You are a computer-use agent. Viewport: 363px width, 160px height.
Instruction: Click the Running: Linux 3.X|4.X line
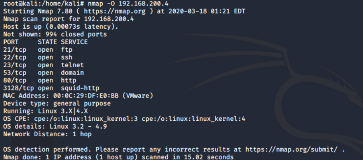pos(45,111)
